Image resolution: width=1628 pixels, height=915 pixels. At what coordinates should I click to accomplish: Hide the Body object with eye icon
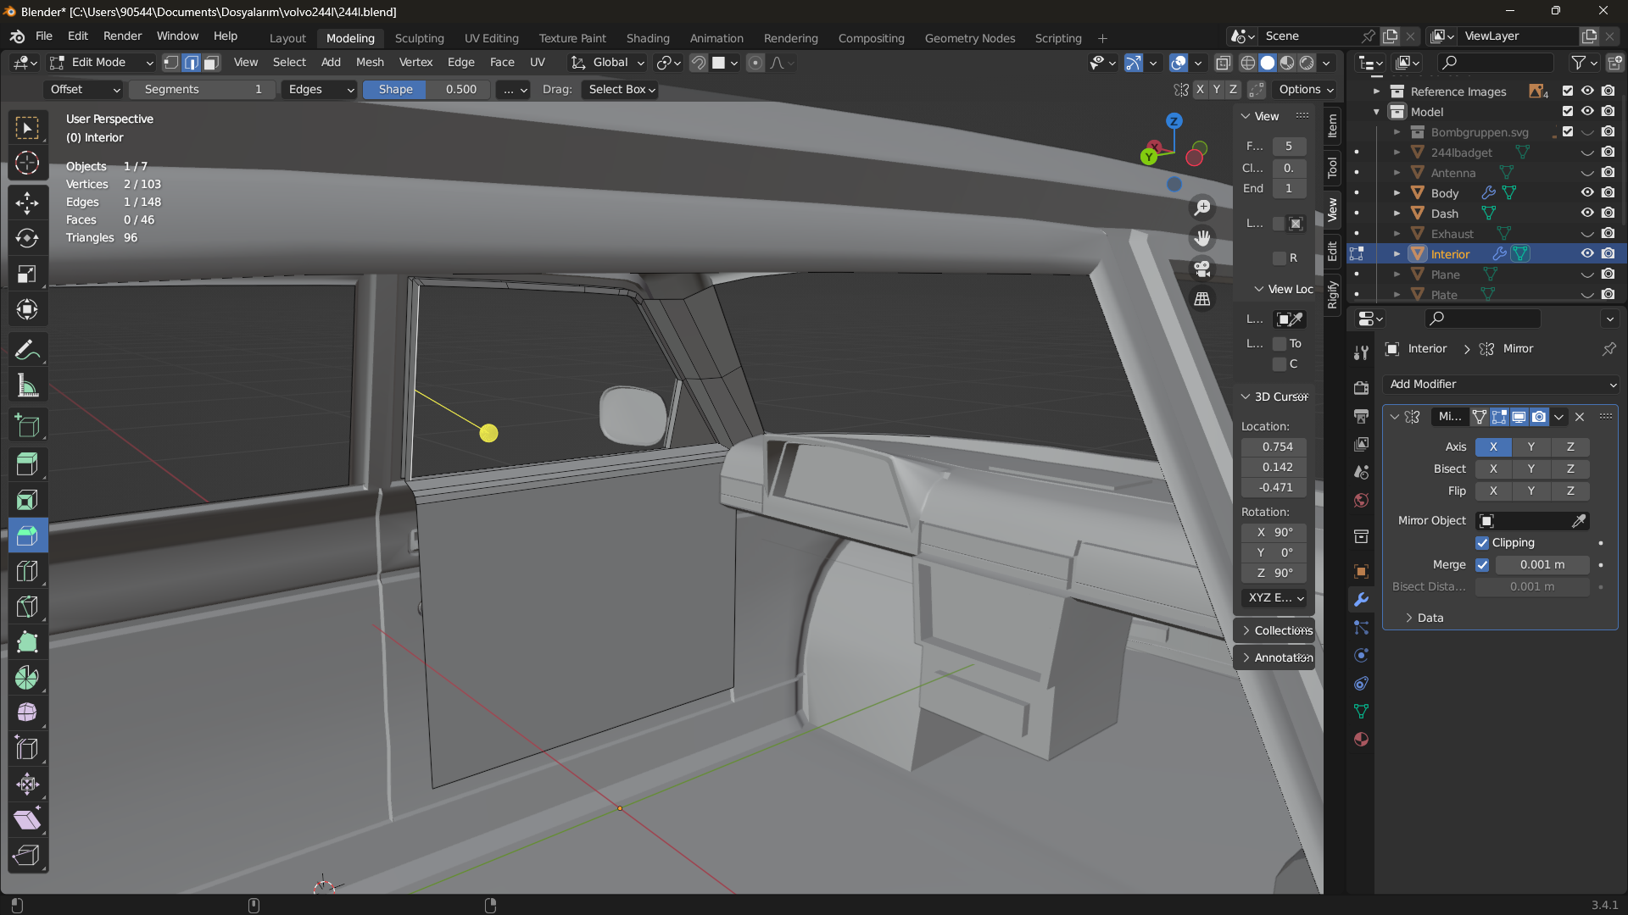1587,193
